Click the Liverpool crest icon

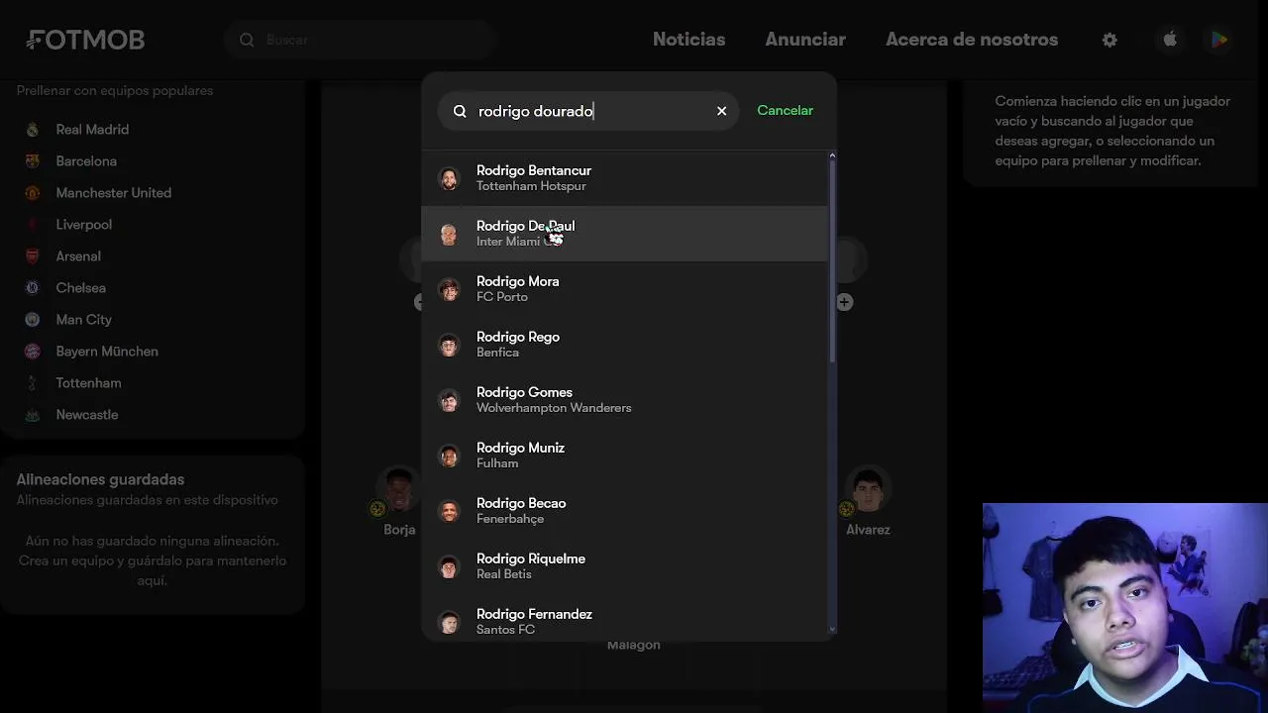point(33,225)
